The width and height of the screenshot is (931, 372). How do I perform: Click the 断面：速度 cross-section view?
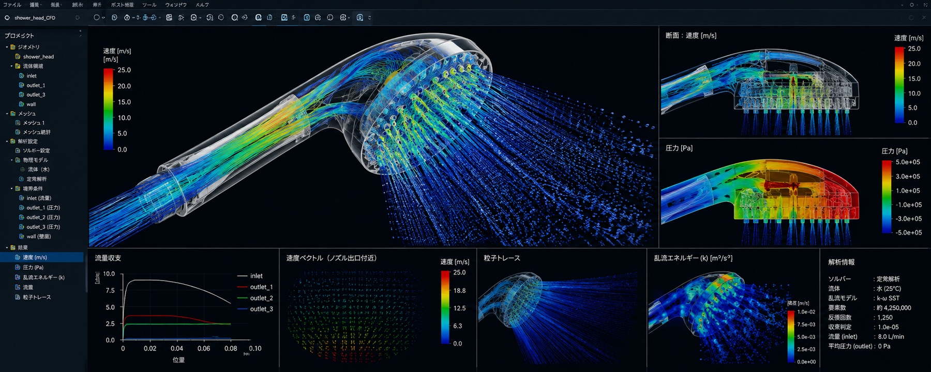(760, 91)
